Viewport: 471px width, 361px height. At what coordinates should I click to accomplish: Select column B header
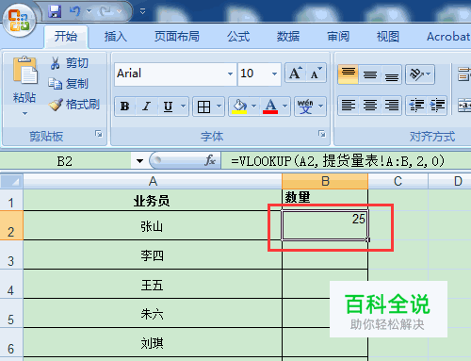[325, 181]
